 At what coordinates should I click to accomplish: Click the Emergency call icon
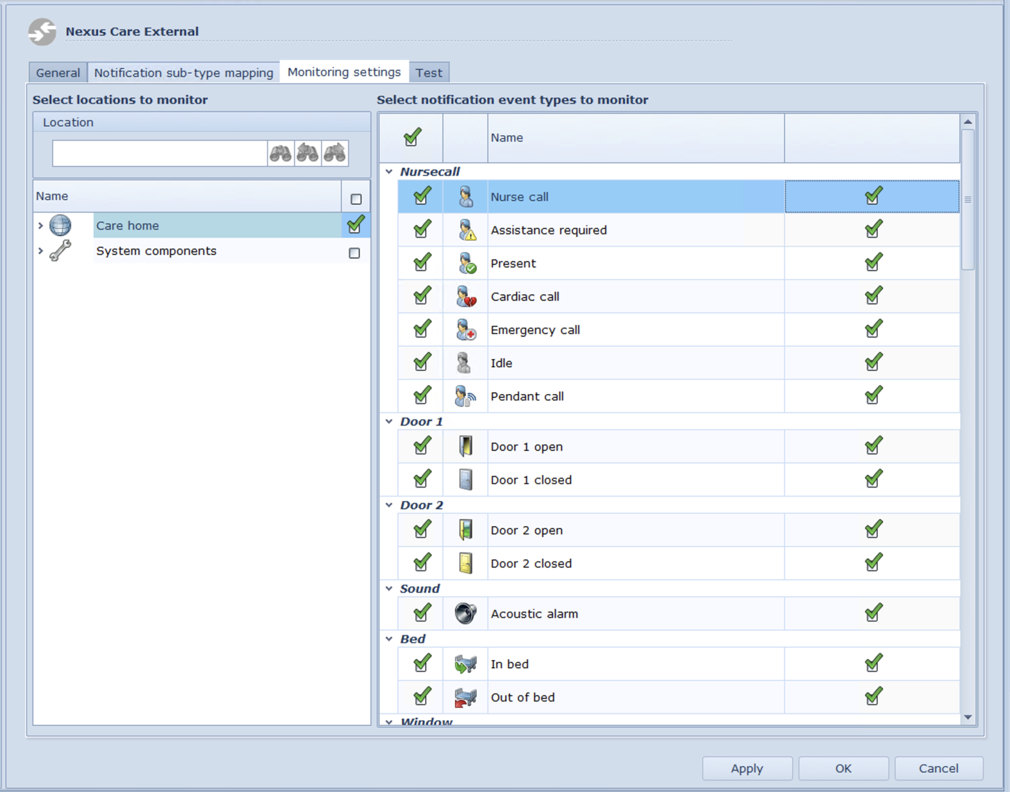click(x=465, y=329)
